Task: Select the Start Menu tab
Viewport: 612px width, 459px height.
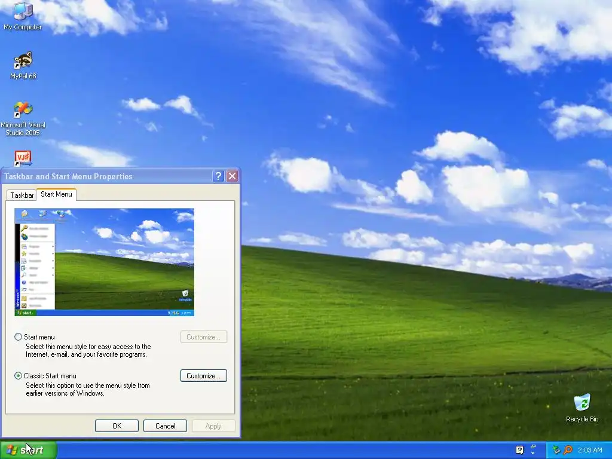Action: click(56, 194)
